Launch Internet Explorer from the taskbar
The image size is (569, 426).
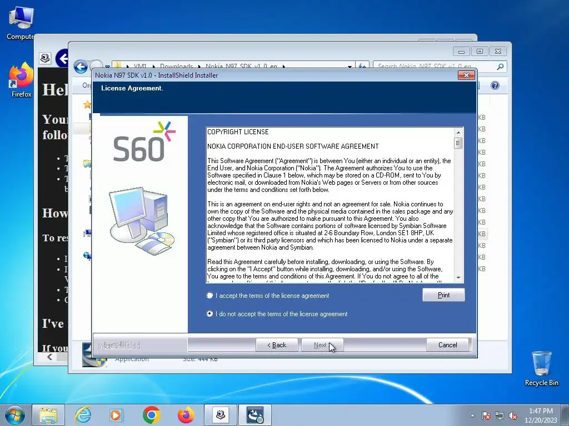point(83,415)
